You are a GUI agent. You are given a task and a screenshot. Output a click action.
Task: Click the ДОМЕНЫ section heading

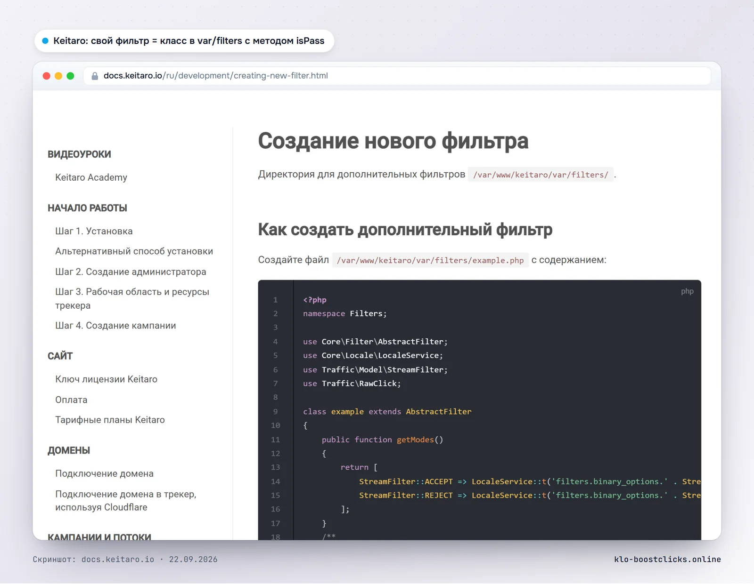69,450
